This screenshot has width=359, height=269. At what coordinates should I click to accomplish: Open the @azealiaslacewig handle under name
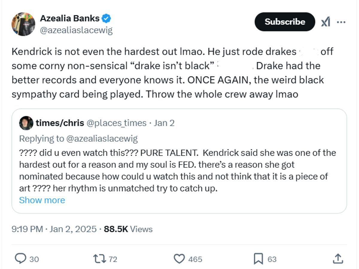(76, 30)
